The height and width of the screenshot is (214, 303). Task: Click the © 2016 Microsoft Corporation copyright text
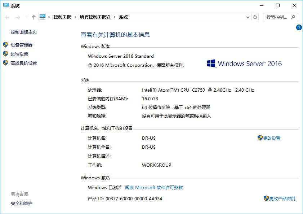pos(137,65)
